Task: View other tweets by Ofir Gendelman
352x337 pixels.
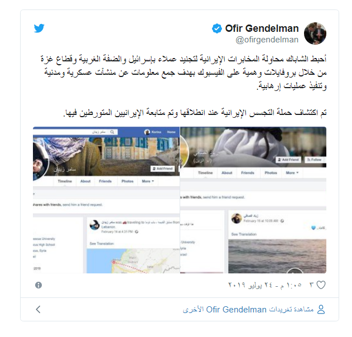Action: tap(248, 310)
